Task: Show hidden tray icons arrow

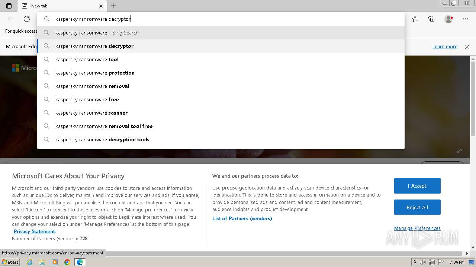Action: click(415, 262)
